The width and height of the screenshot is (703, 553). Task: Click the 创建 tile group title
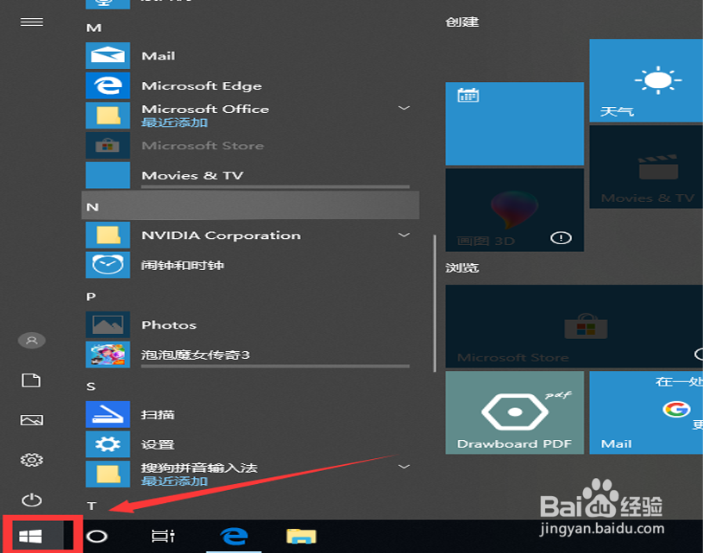click(462, 22)
